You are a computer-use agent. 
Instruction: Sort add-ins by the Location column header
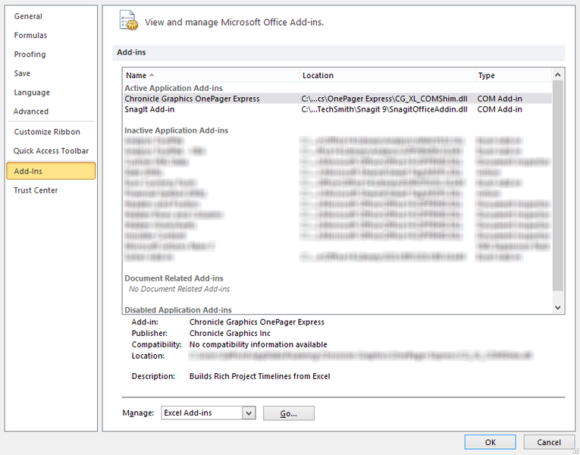(387, 76)
